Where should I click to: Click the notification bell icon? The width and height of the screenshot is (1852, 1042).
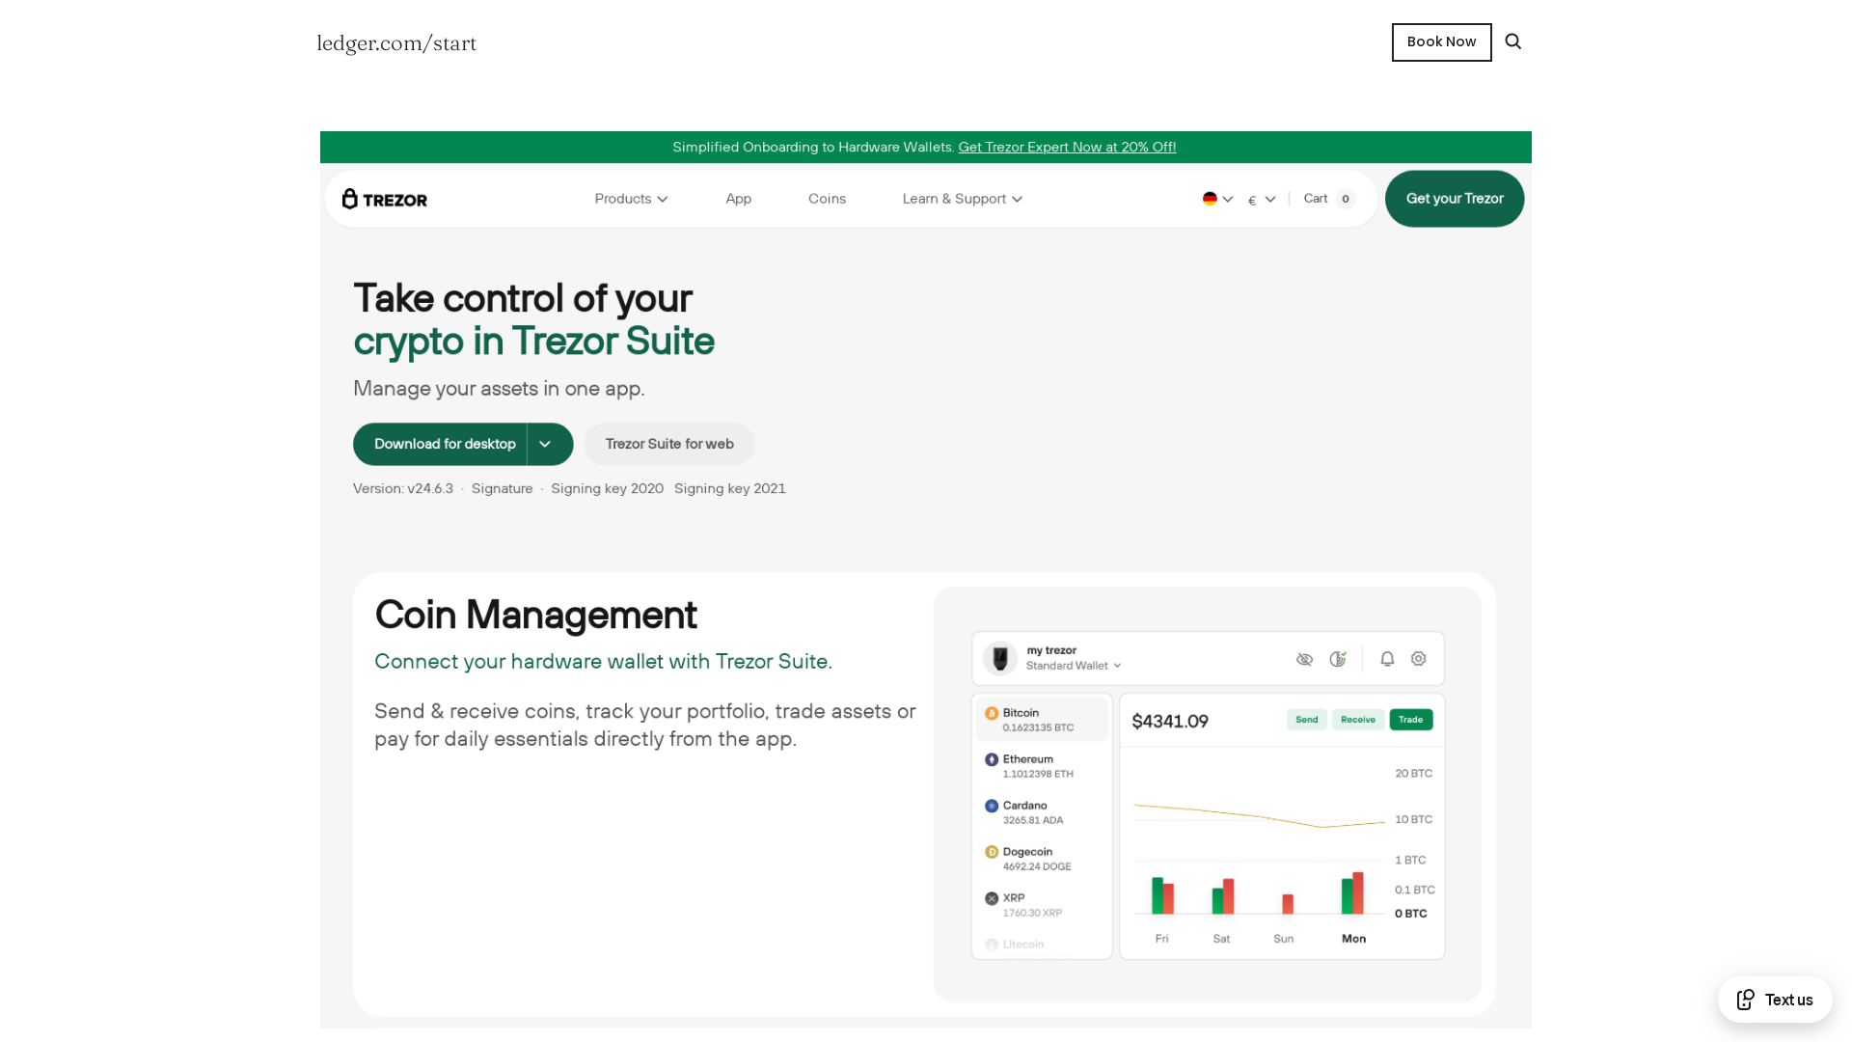[1387, 659]
